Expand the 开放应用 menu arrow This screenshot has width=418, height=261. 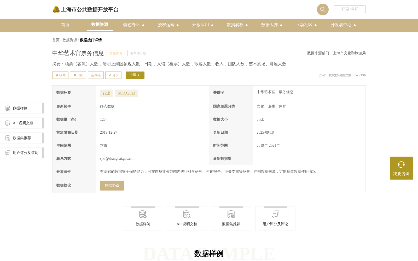tap(212, 25)
